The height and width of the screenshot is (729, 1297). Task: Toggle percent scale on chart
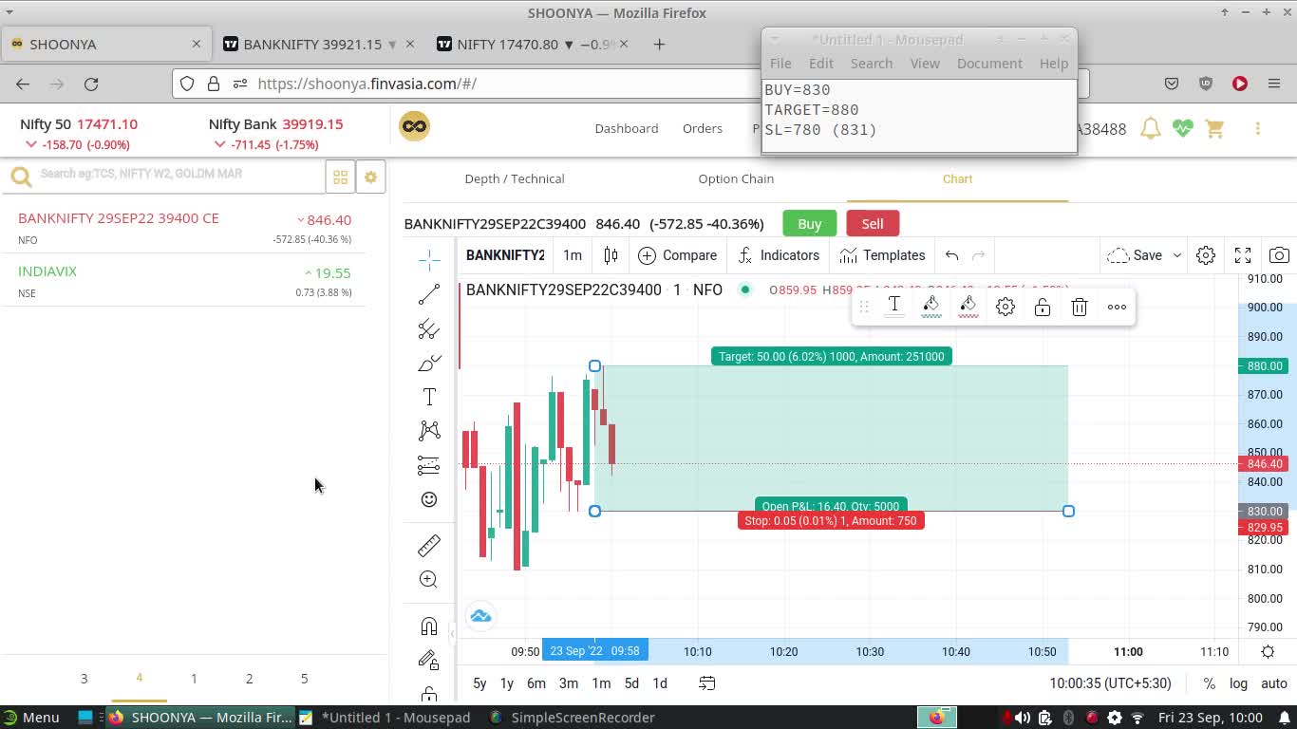(1209, 683)
